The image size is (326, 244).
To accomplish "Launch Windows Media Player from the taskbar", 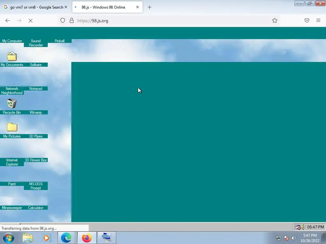I will [47, 238].
